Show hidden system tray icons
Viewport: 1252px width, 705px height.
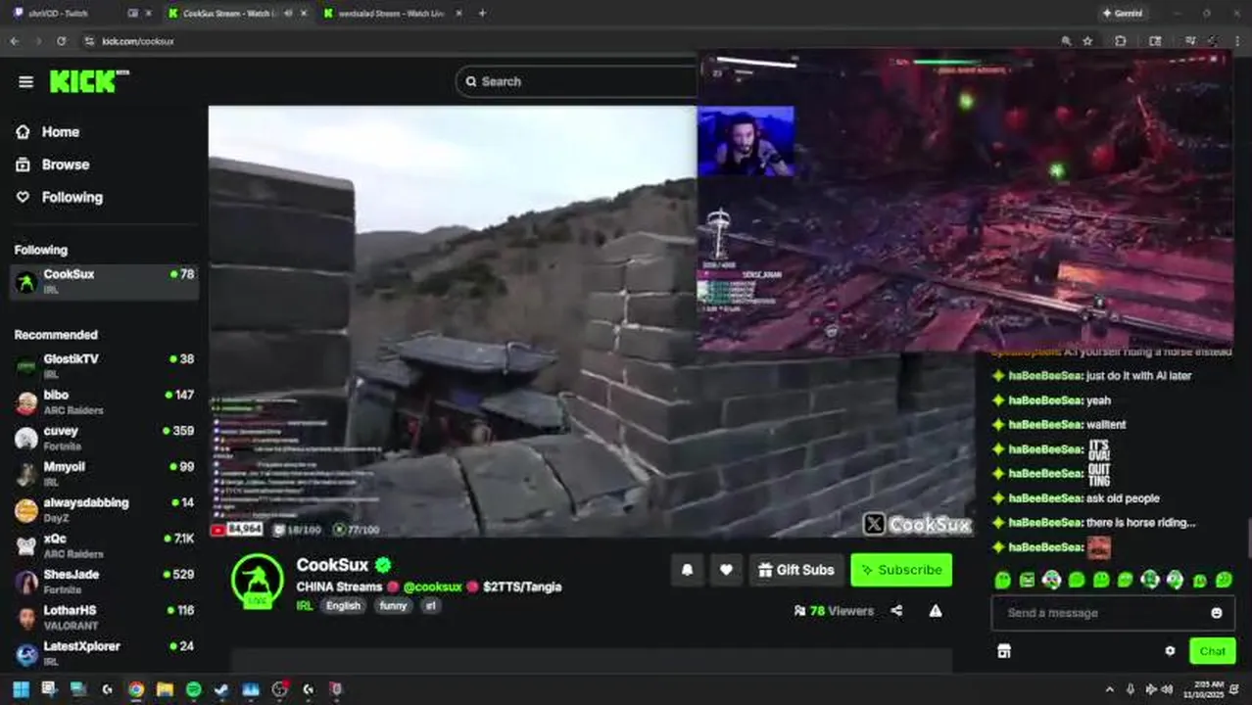[x=1109, y=689]
